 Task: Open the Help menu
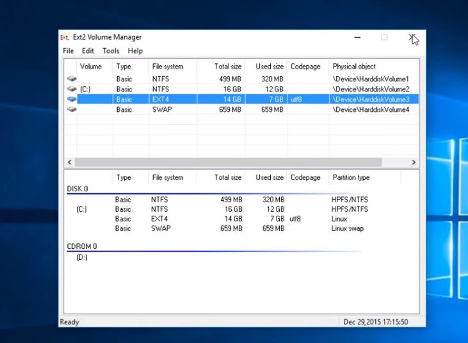click(x=135, y=51)
